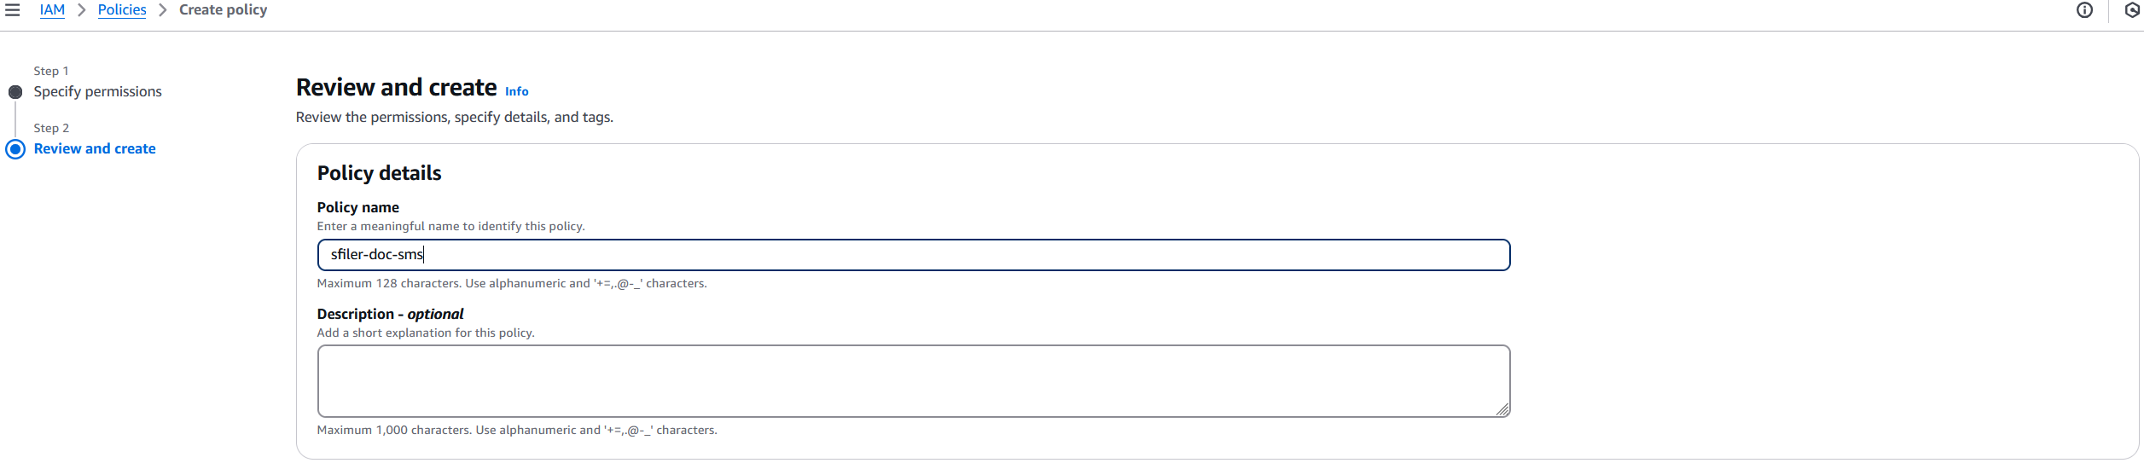Viewport: 2144px width, 463px height.
Task: Click the Step 1 completed circle indicator
Action: point(15,92)
